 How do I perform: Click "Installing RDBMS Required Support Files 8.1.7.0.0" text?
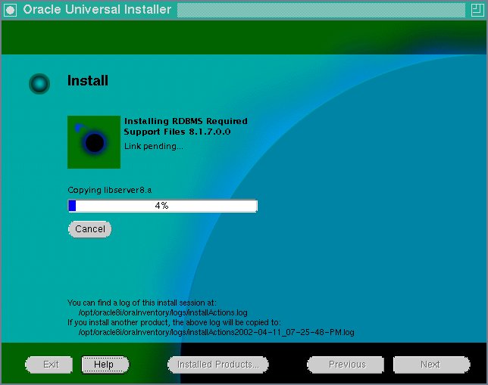(186, 126)
